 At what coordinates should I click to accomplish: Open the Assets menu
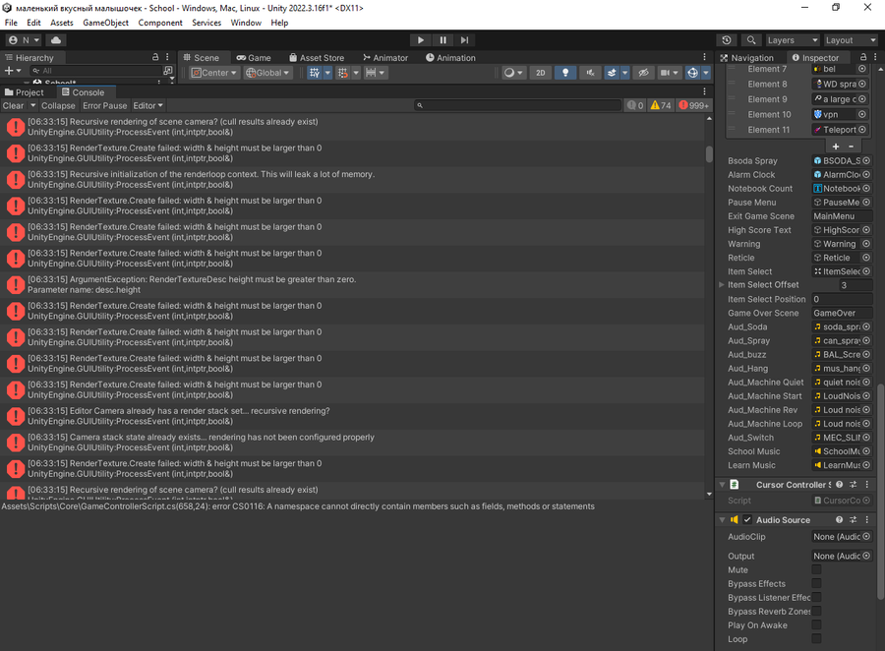coord(62,23)
